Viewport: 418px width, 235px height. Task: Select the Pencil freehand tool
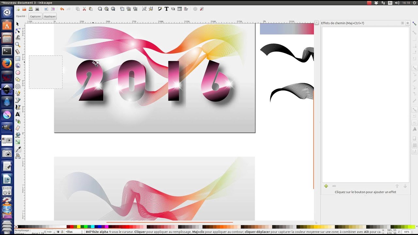pyautogui.click(x=18, y=93)
